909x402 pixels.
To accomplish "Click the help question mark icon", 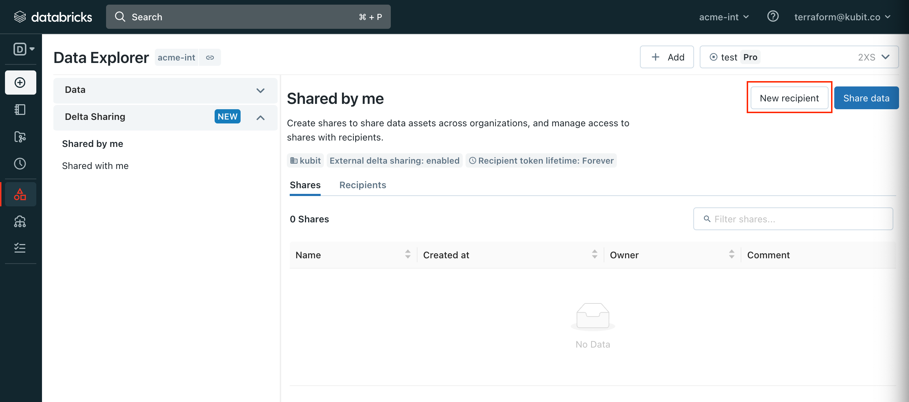I will click(773, 17).
